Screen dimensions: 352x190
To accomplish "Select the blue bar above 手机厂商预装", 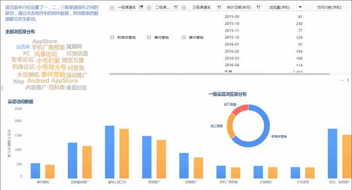I will click(221, 172).
